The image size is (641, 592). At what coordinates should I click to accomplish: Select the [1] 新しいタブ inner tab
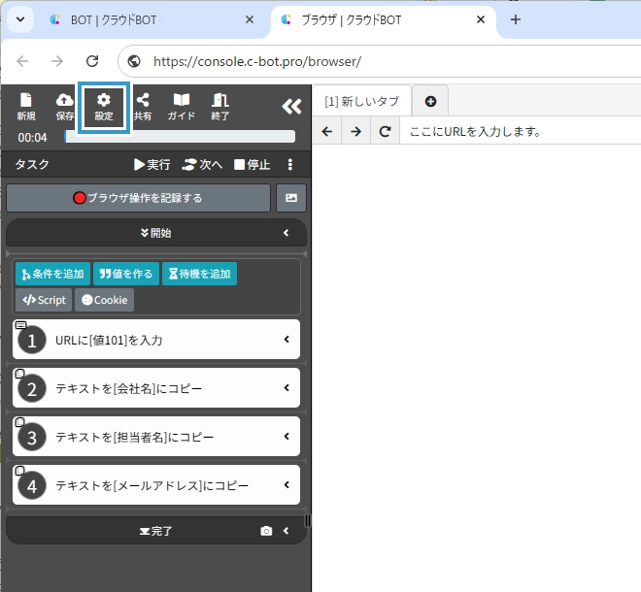tap(361, 101)
